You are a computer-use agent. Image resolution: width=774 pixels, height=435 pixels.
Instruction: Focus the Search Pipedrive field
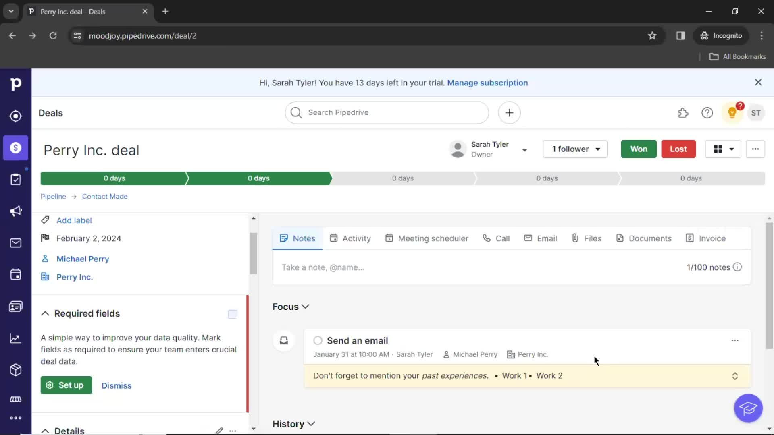point(387,113)
